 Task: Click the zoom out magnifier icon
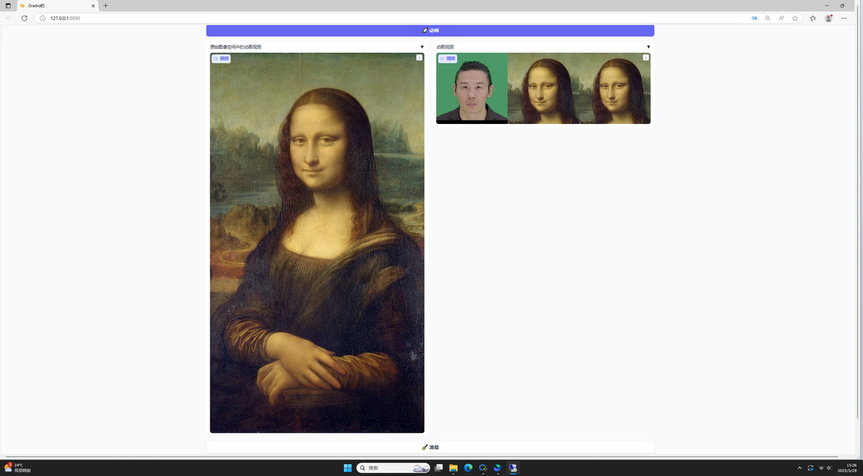(768, 18)
